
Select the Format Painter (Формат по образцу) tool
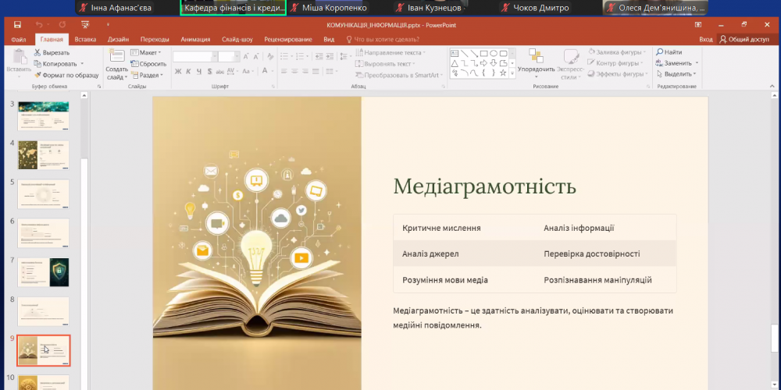click(x=37, y=75)
